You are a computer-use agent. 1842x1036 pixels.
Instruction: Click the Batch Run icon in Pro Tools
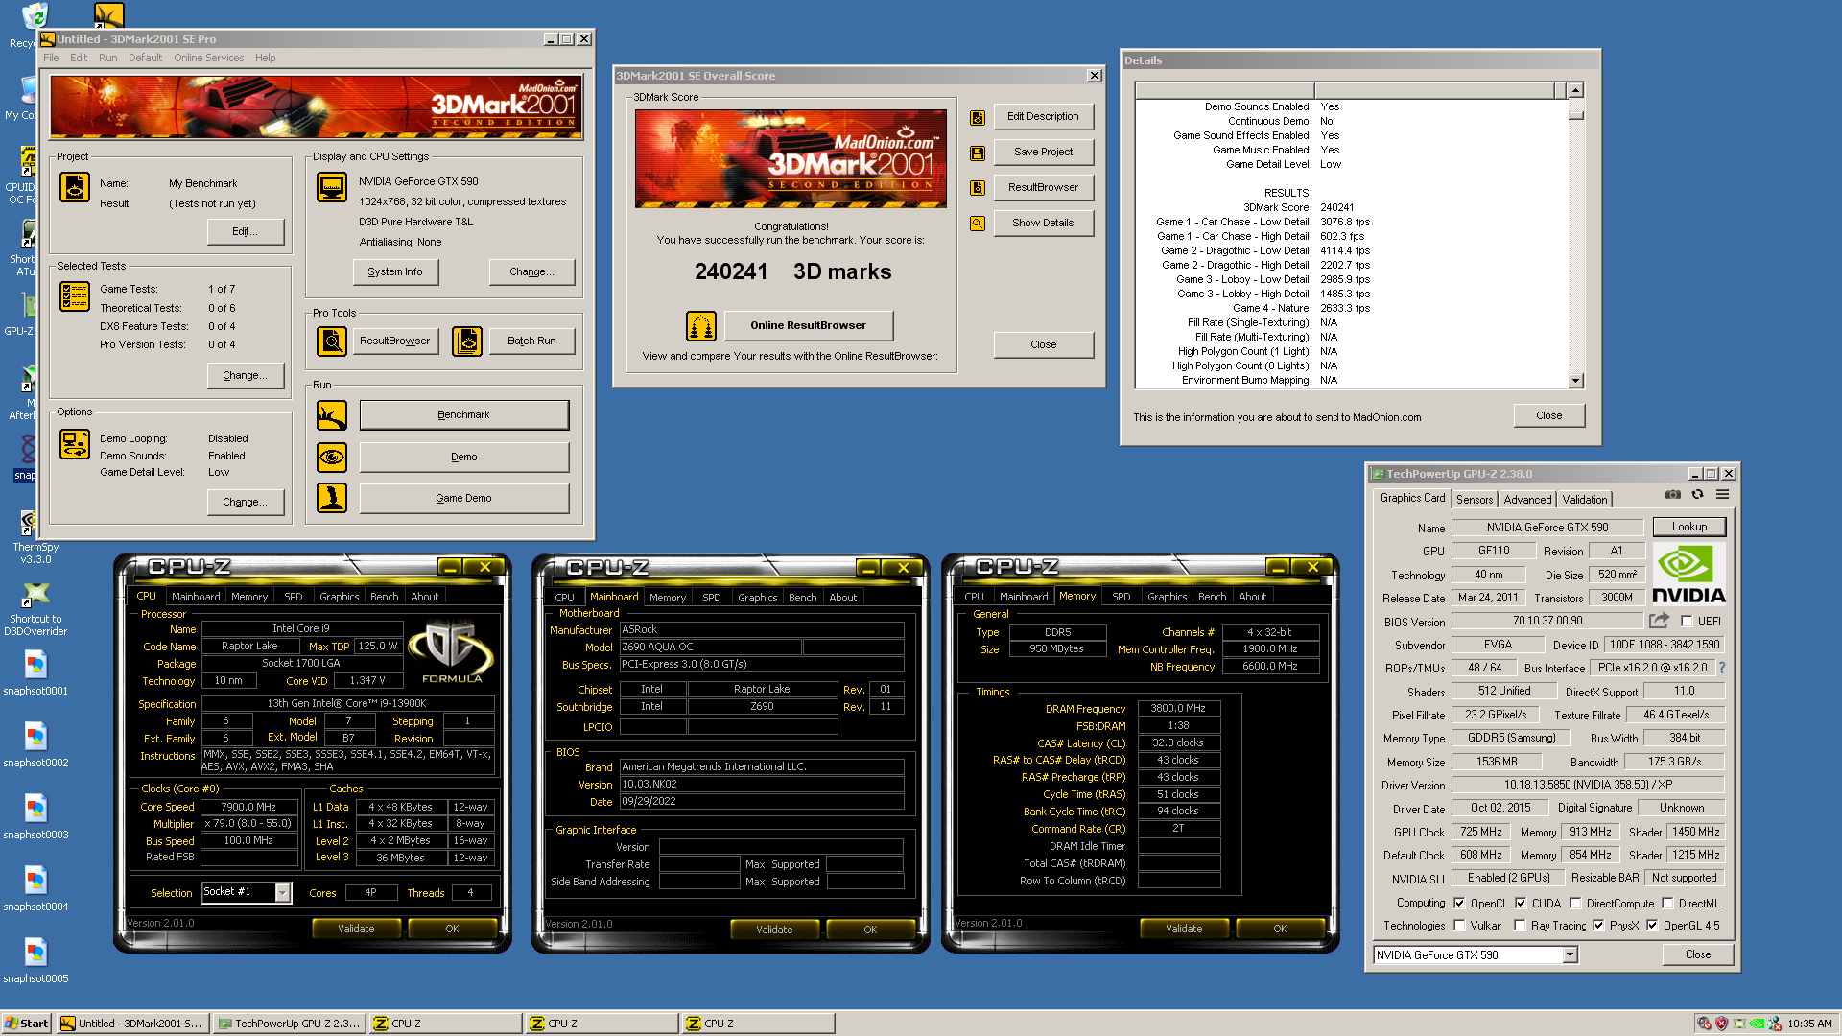(467, 341)
